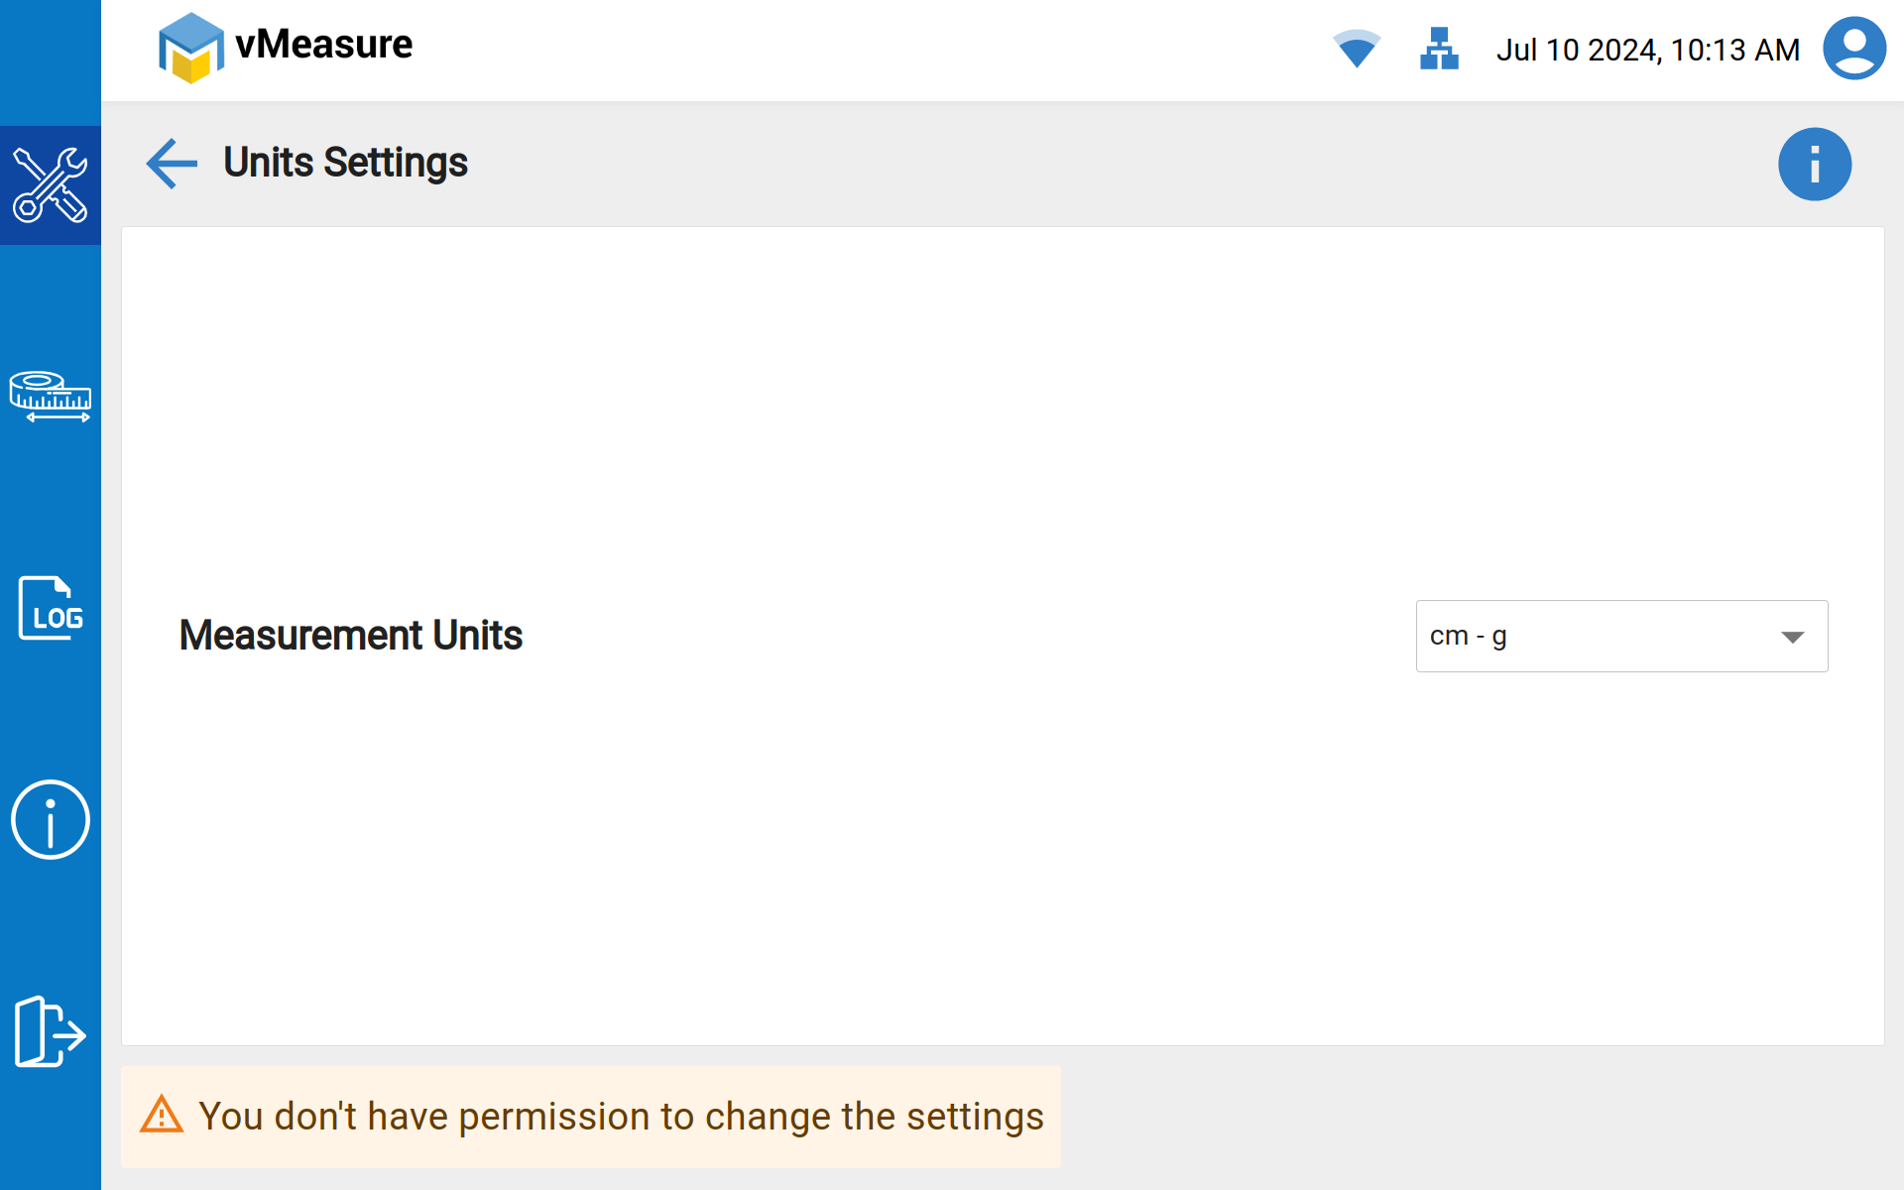
Task: Open the user profile avatar
Action: coord(1853,49)
